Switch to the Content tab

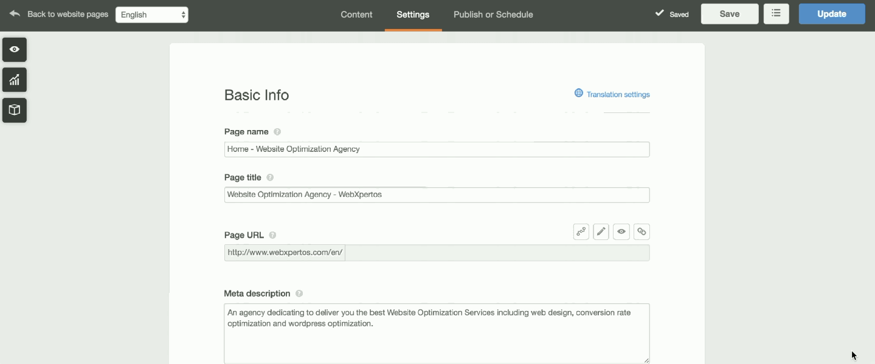pyautogui.click(x=356, y=15)
